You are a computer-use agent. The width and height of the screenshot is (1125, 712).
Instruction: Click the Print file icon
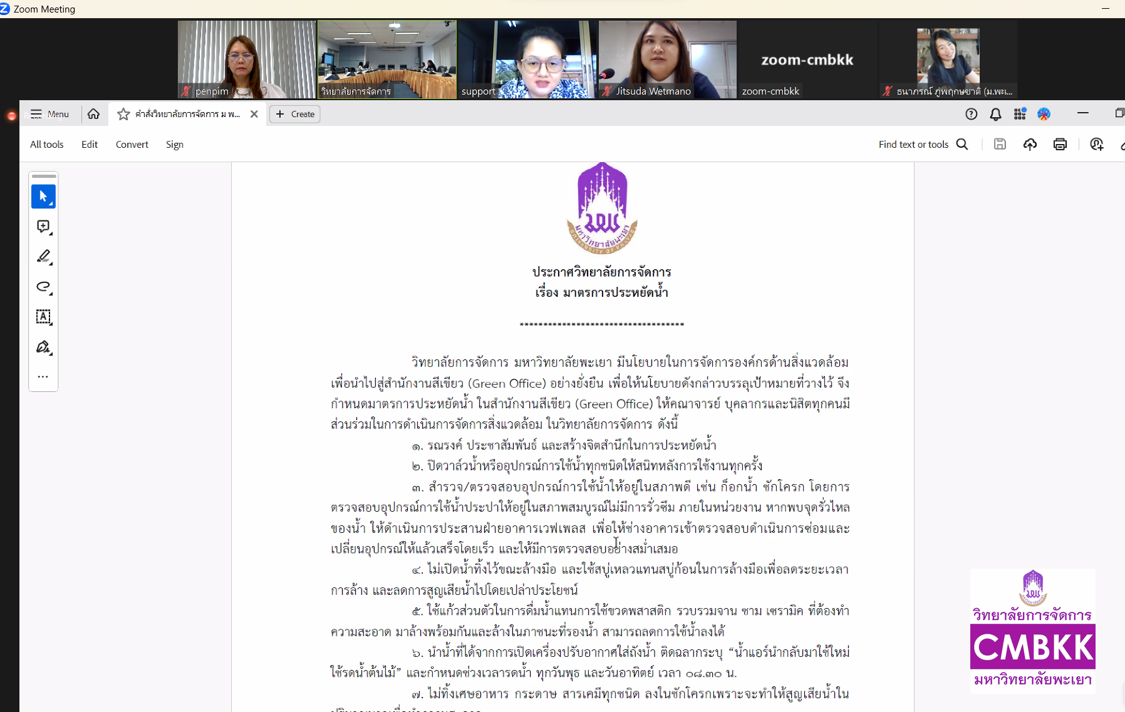(x=1060, y=145)
